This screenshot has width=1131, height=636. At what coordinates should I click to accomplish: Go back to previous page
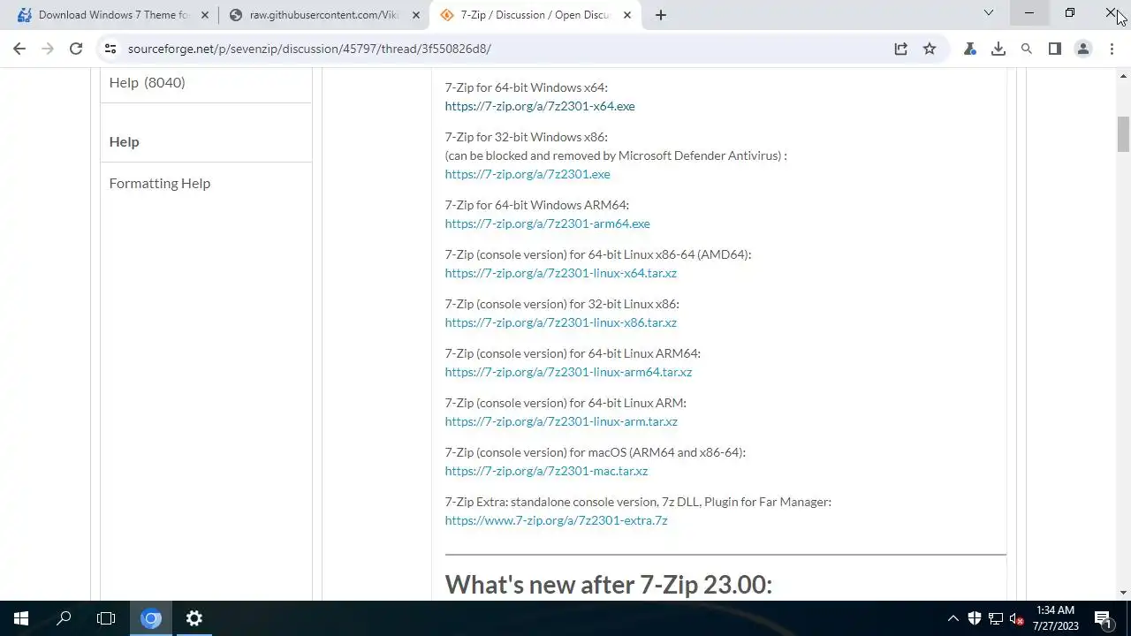click(x=19, y=49)
